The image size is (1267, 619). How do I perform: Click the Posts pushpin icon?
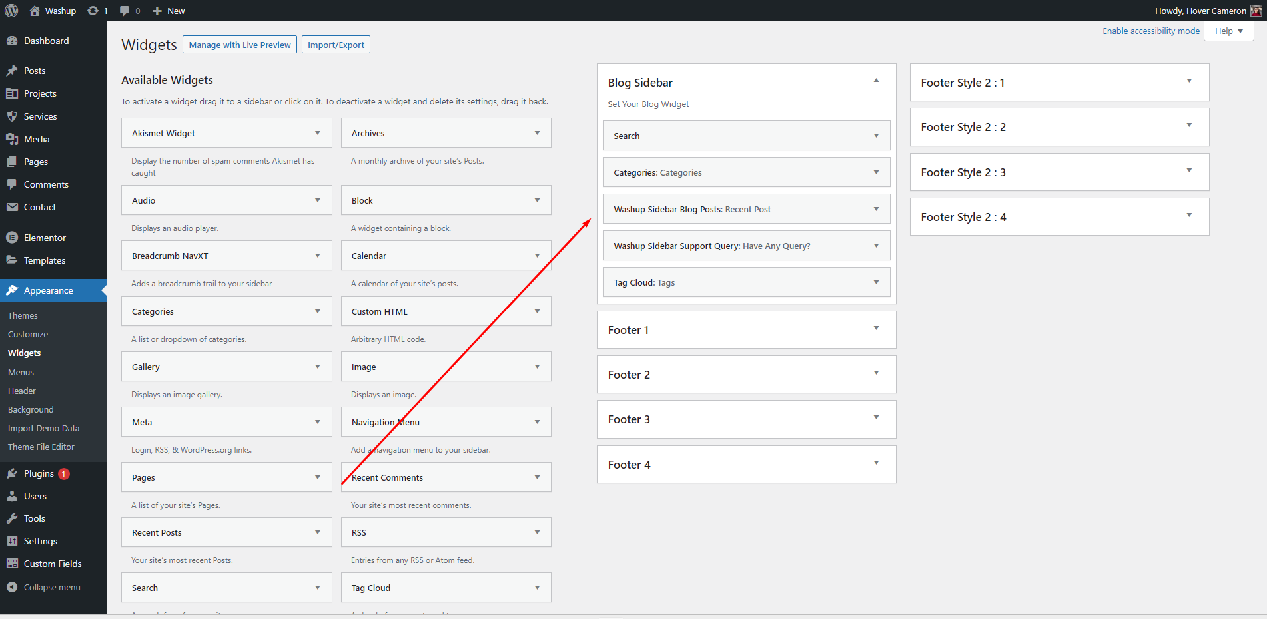12,71
